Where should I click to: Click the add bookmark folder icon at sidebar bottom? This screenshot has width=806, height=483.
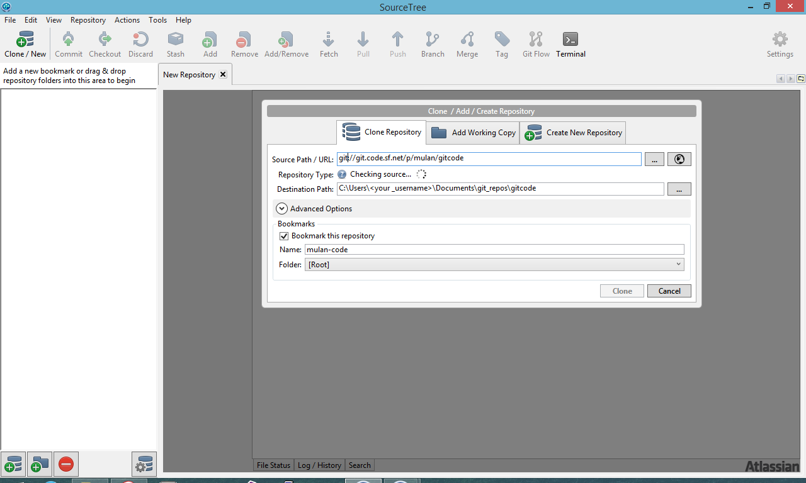click(40, 464)
